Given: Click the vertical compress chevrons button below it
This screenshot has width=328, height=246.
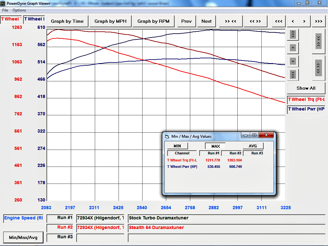Looking at the screenshot, I should coord(319,68).
